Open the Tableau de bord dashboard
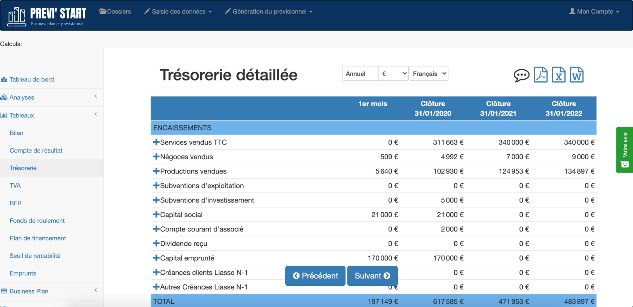The width and height of the screenshot is (633, 307). pyautogui.click(x=31, y=79)
